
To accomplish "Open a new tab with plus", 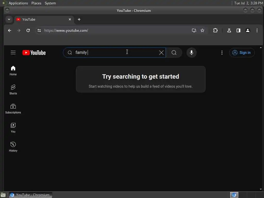I will [x=79, y=19].
